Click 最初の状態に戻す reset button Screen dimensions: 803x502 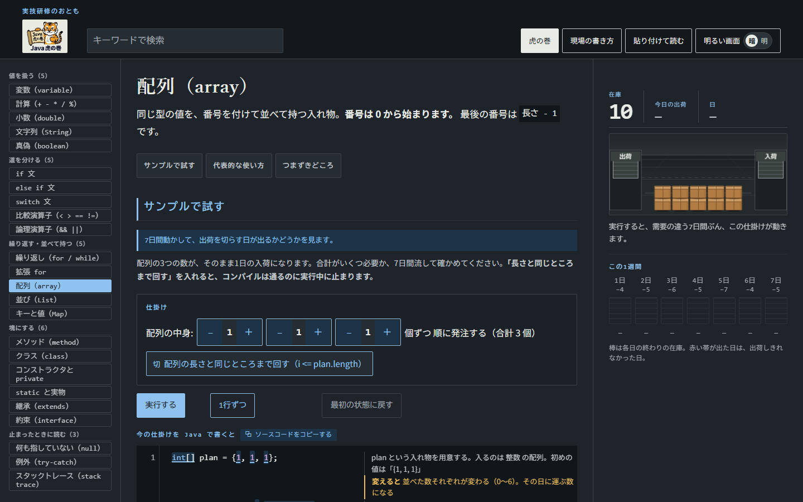click(x=361, y=406)
